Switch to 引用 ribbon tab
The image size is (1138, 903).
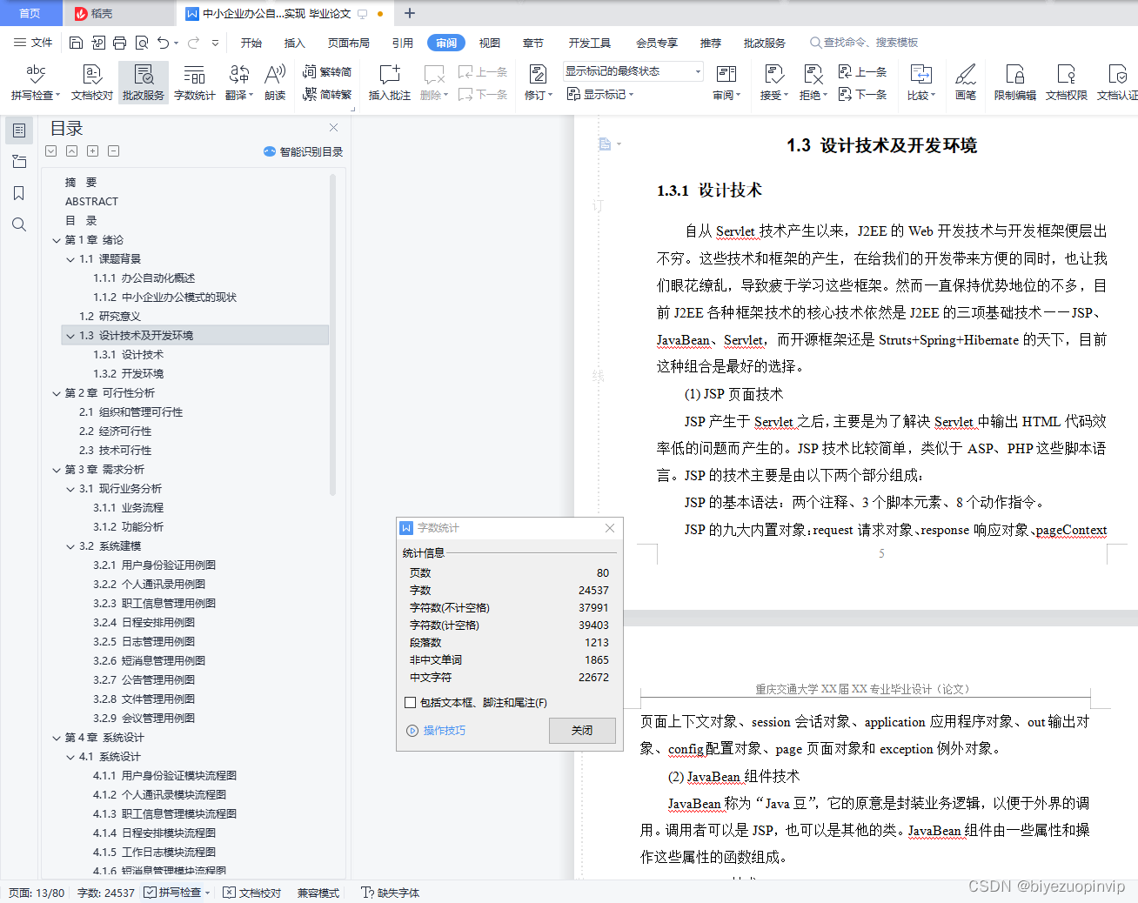403,43
